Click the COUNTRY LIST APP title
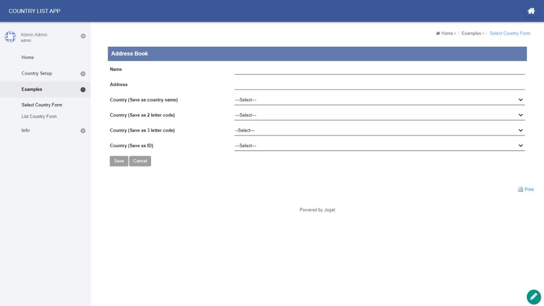544x306 pixels. point(34,11)
